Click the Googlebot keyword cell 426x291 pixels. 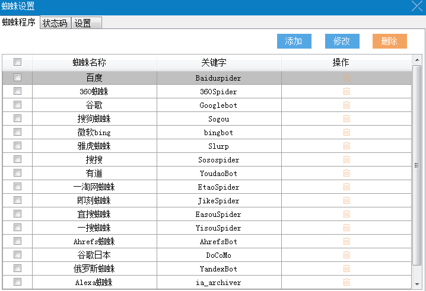(219, 105)
